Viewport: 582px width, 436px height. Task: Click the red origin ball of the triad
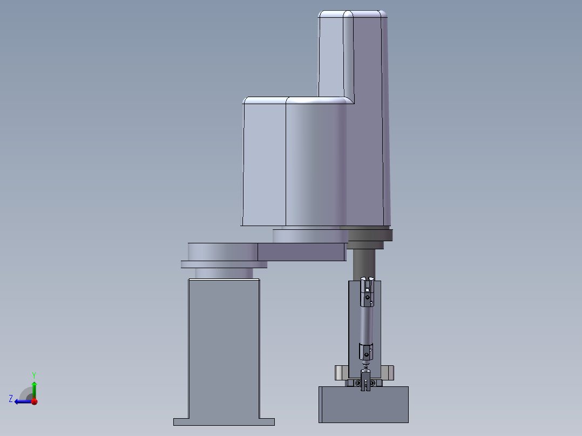35,401
